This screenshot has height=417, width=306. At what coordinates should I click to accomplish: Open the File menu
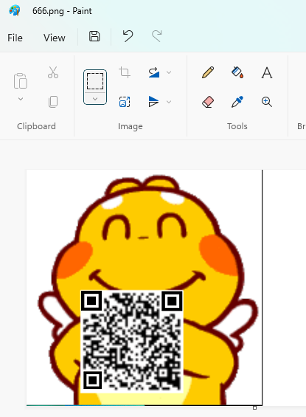(15, 38)
